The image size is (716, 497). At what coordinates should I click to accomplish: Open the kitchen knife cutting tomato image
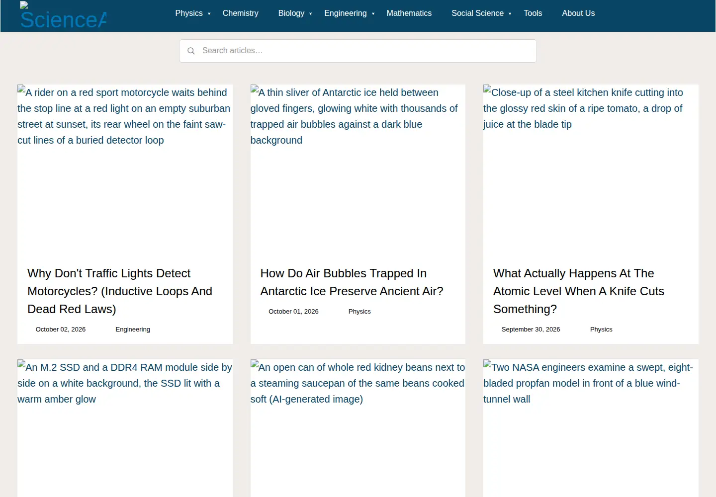click(591, 169)
